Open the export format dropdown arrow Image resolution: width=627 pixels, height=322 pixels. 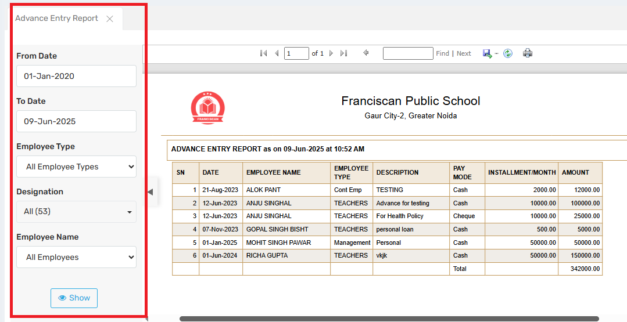point(496,53)
